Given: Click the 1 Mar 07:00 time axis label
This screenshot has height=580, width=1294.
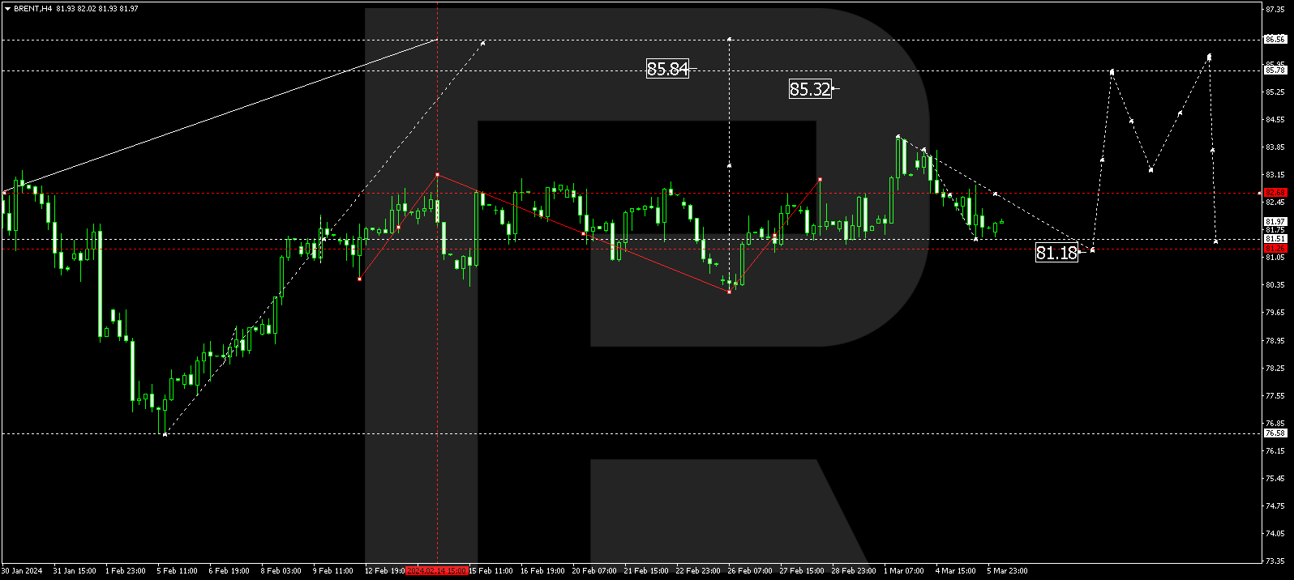Looking at the screenshot, I should [903, 571].
